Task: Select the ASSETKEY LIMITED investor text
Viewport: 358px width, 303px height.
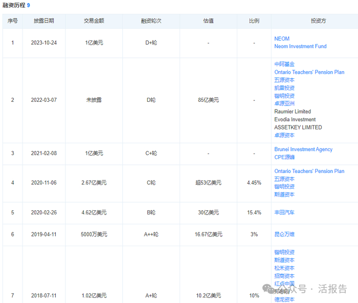Action: [x=298, y=127]
